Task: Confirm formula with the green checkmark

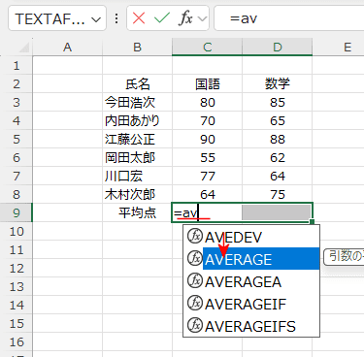Action: click(x=162, y=18)
